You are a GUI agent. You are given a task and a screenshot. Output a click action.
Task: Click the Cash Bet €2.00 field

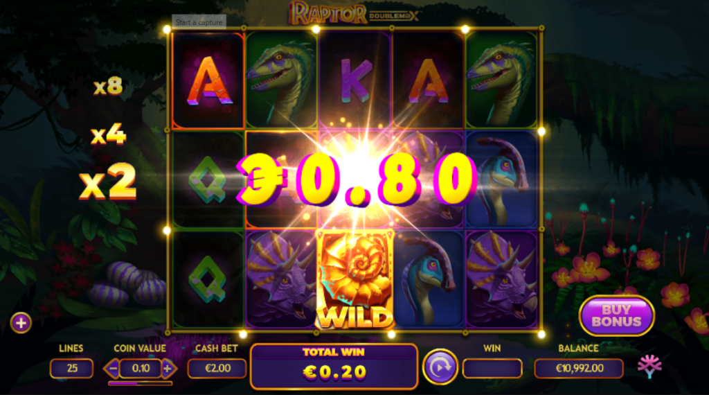(x=217, y=368)
